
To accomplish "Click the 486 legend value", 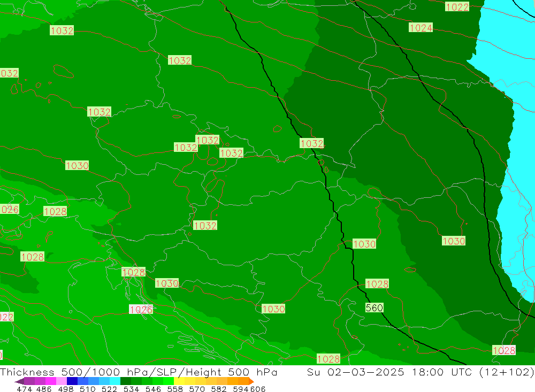I will [x=44, y=389].
